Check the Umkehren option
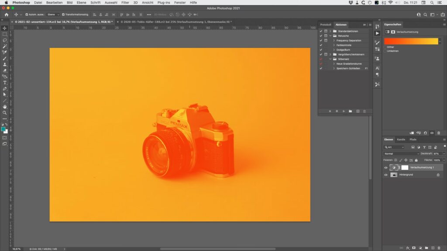This screenshot has height=251, width=447. (x=385, y=51)
